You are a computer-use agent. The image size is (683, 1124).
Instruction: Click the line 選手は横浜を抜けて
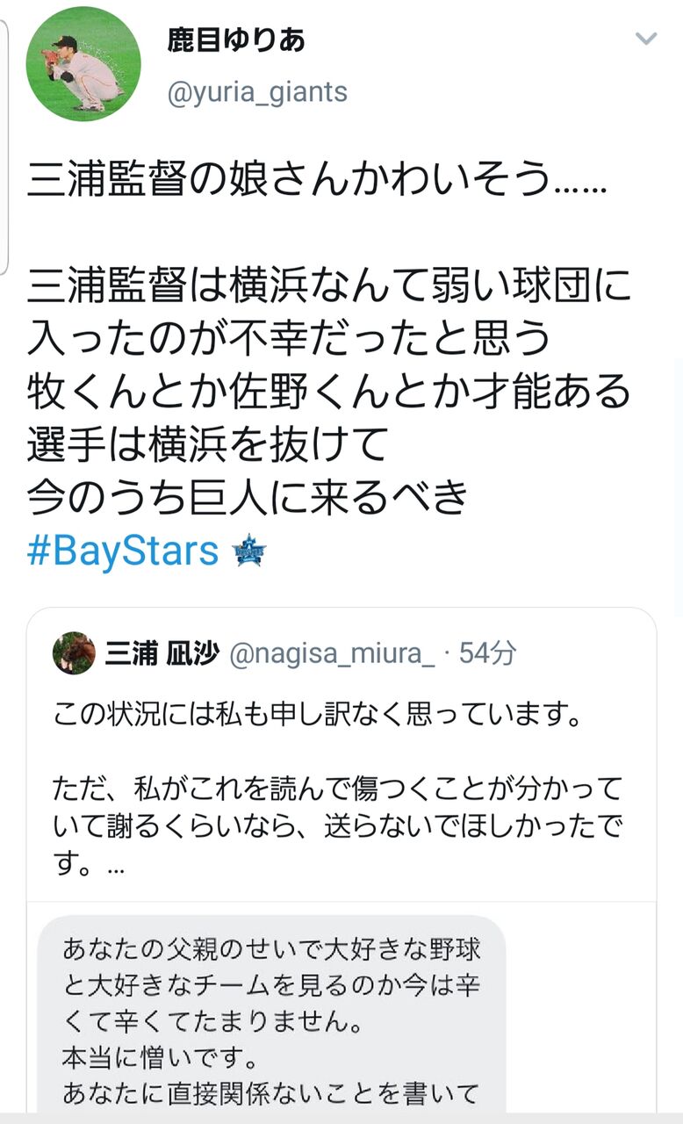tap(207, 445)
